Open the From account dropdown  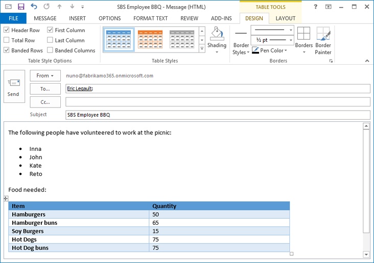pyautogui.click(x=45, y=75)
